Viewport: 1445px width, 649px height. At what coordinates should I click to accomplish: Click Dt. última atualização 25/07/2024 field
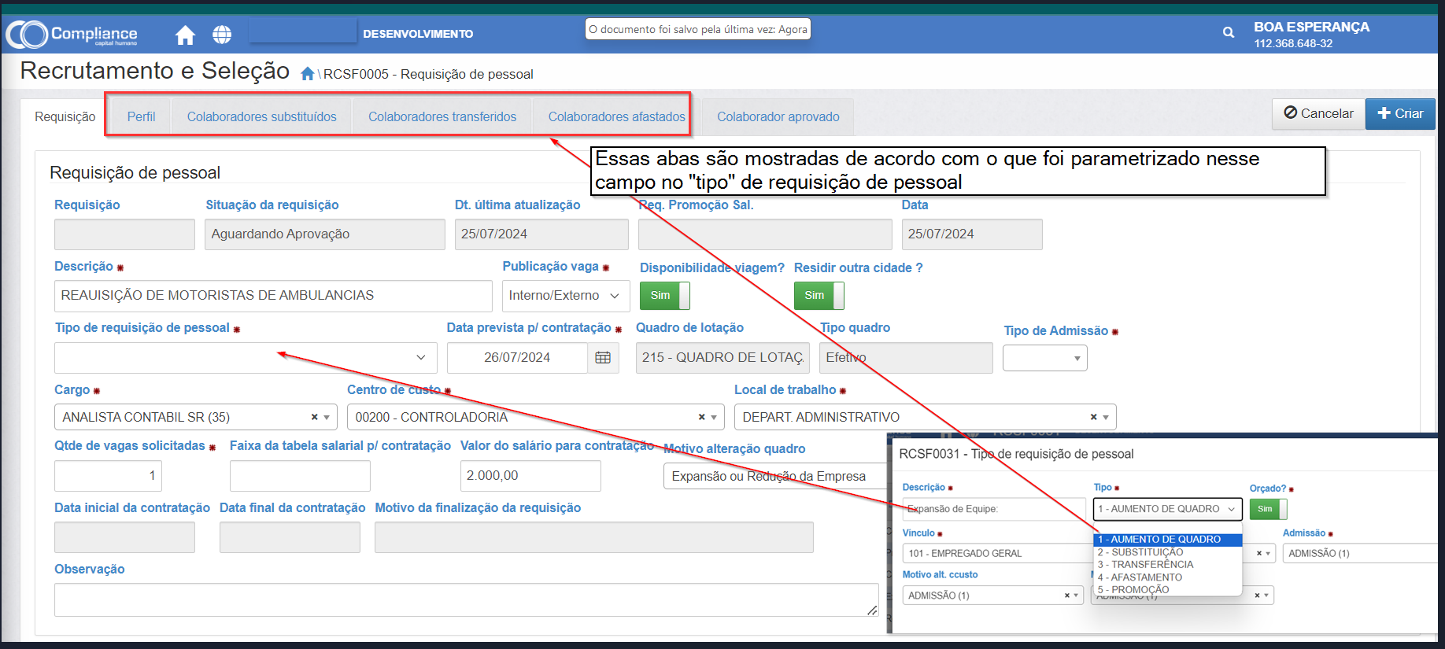541,234
